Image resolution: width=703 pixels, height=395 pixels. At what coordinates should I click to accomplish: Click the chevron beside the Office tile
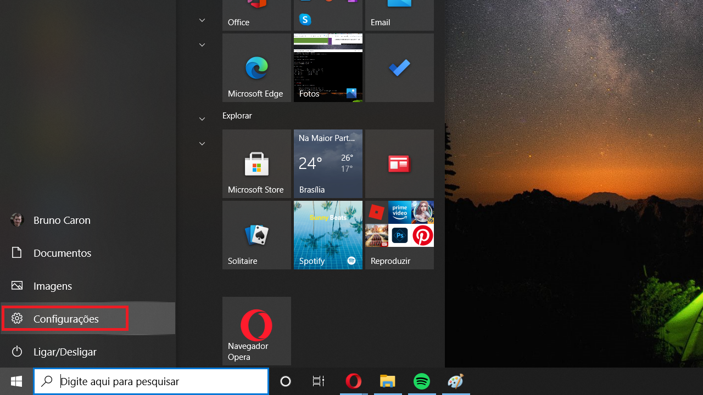(x=202, y=20)
